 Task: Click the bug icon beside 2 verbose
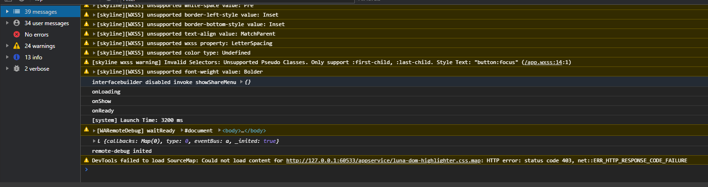[17, 68]
